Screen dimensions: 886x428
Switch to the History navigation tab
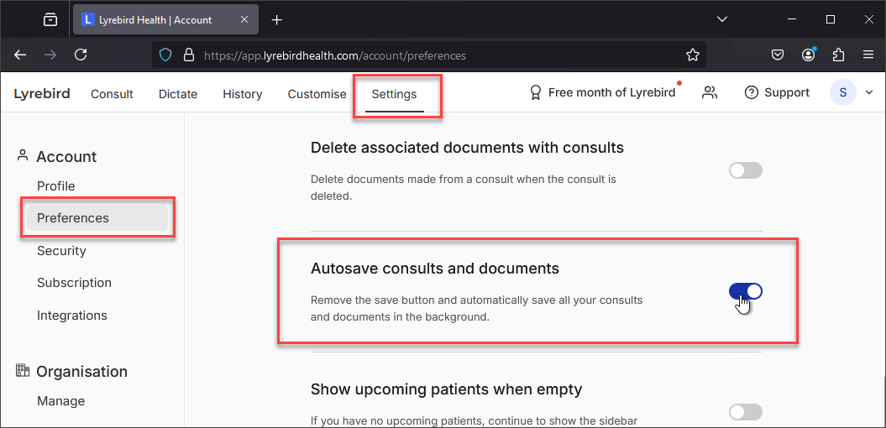(243, 94)
